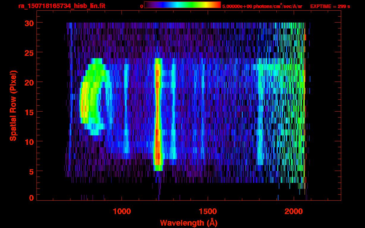The height and width of the screenshot is (228, 365).
Task: Click the color bar minimum value 0
Action: coord(141,6)
